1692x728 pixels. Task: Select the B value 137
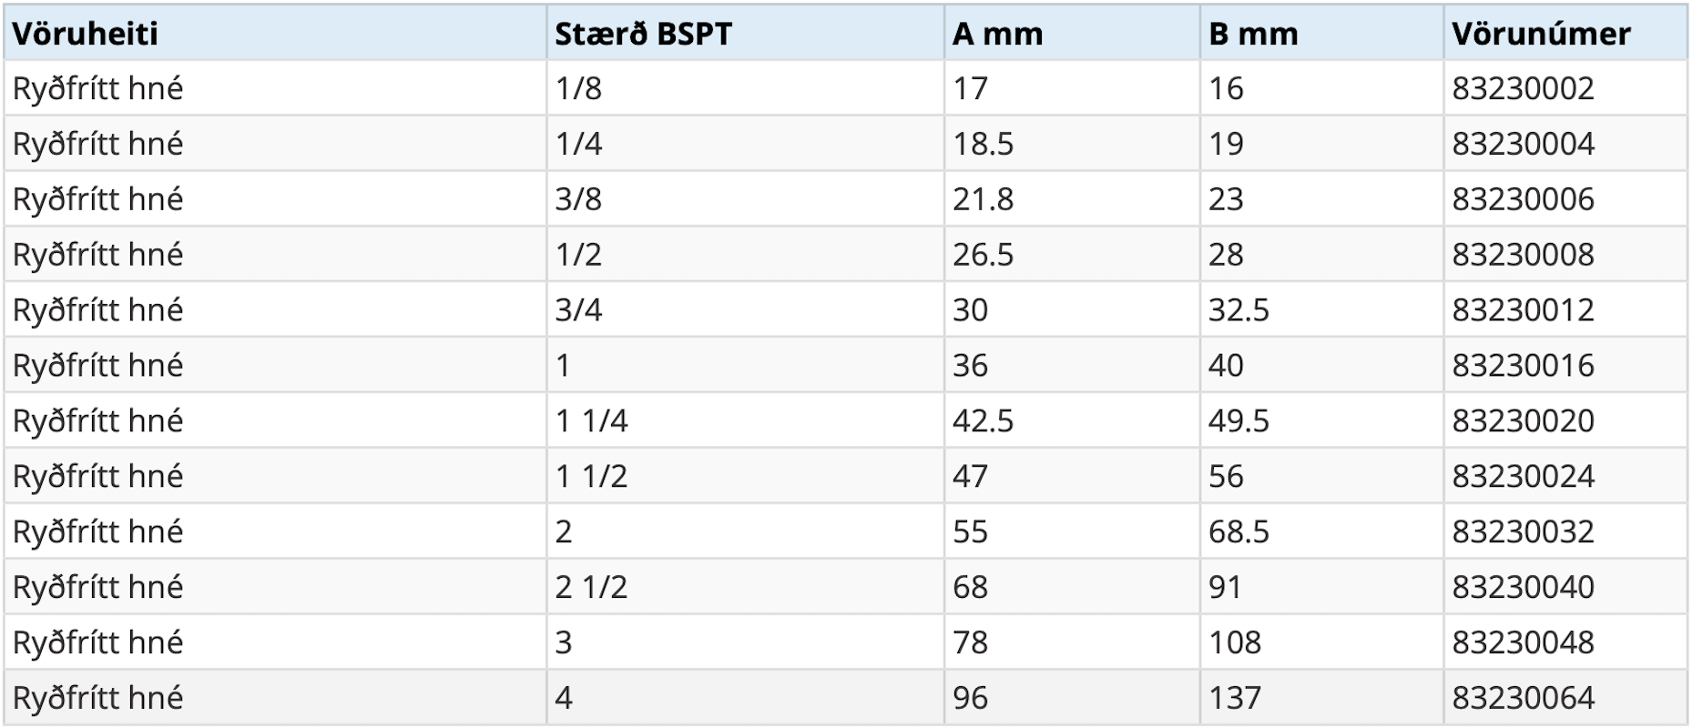(1234, 698)
